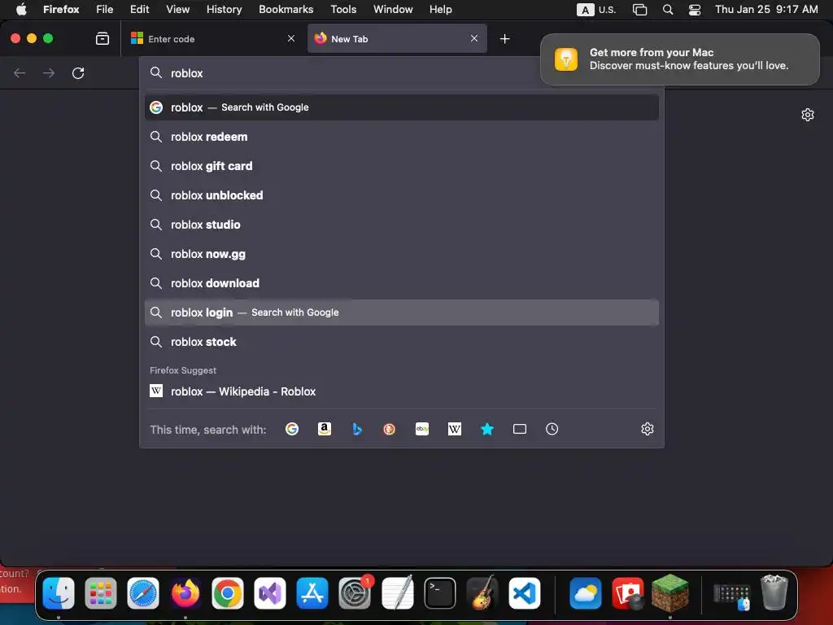Search this time with DuckDuckGo
This screenshot has height=625, width=833.
(390, 429)
